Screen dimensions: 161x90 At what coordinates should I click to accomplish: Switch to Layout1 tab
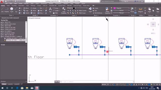(10, 84)
